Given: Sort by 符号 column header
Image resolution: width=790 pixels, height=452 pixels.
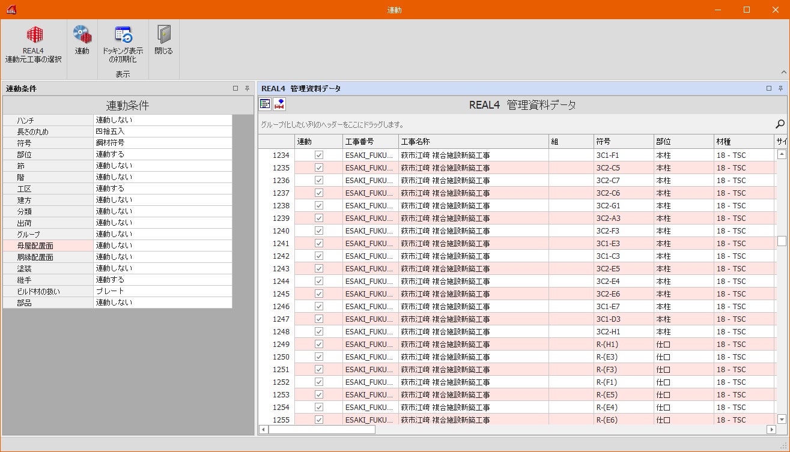Looking at the screenshot, I should point(624,142).
